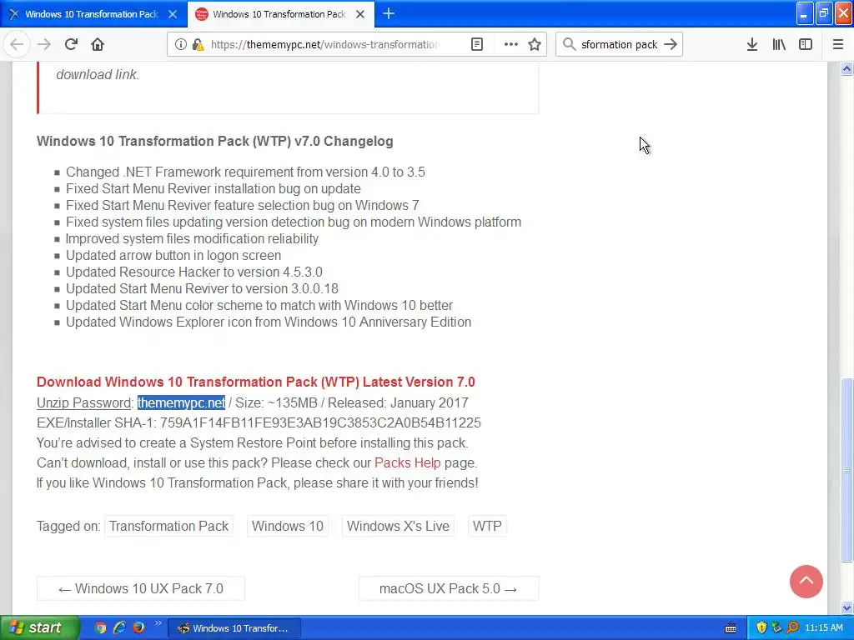Reload the current page
854x640 pixels.
71,45
